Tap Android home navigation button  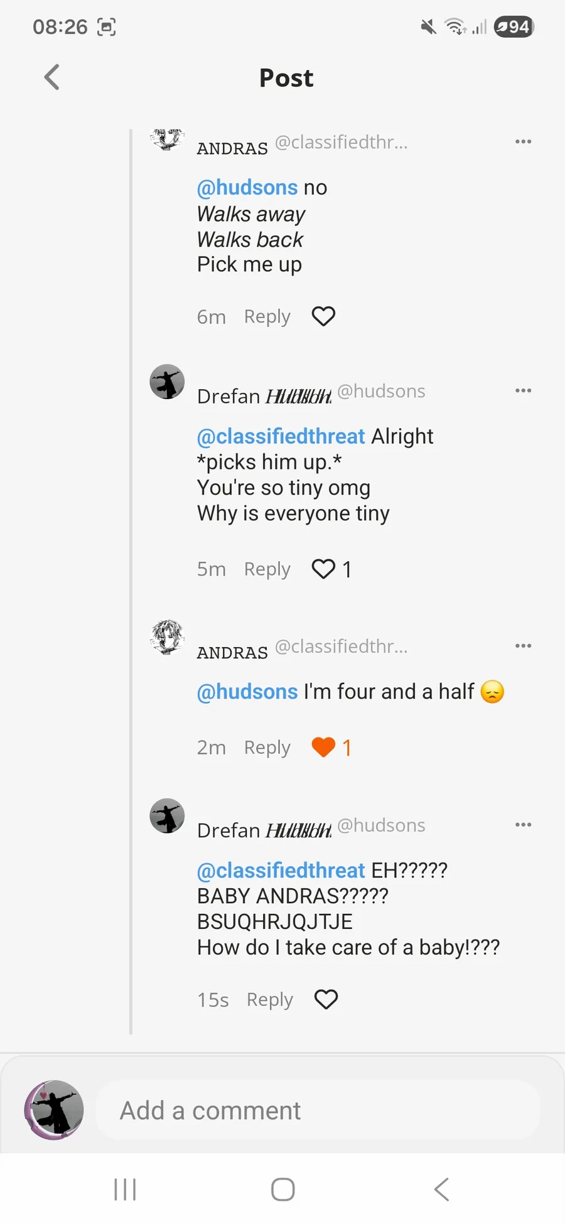[282, 1189]
